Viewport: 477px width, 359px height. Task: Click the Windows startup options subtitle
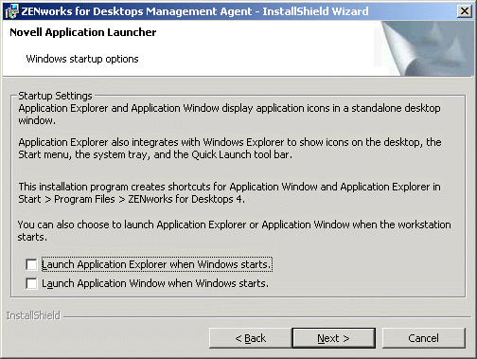pyautogui.click(x=82, y=59)
